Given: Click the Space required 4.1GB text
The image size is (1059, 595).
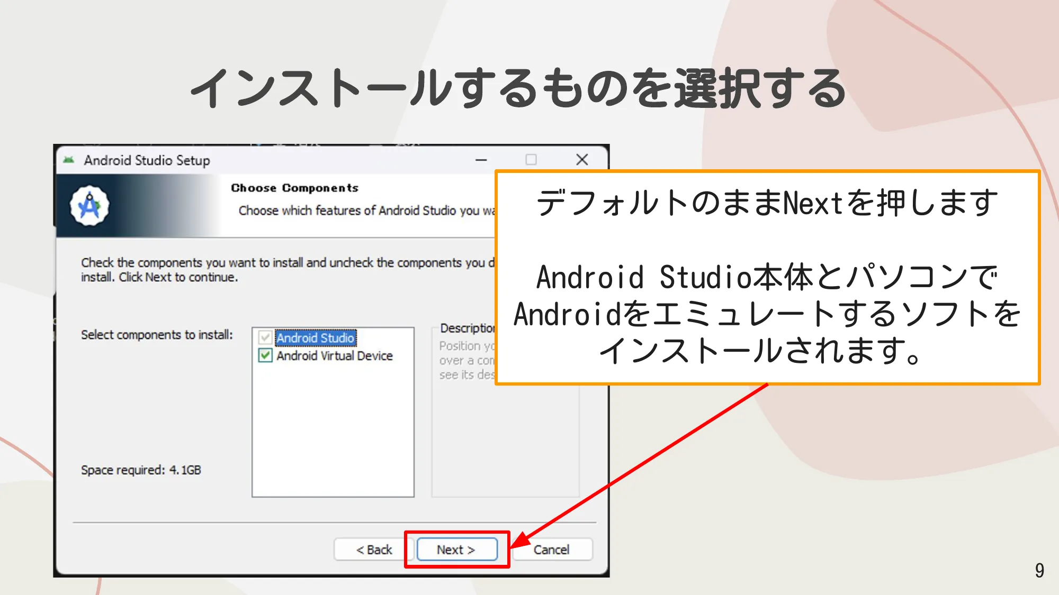Looking at the screenshot, I should (141, 470).
